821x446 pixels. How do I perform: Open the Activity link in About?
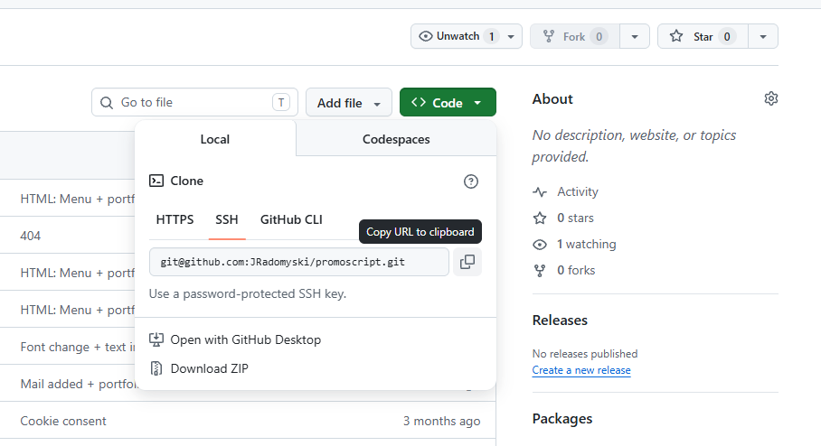click(x=577, y=192)
